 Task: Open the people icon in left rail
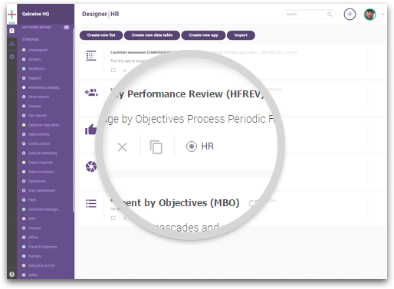pyautogui.click(x=11, y=44)
